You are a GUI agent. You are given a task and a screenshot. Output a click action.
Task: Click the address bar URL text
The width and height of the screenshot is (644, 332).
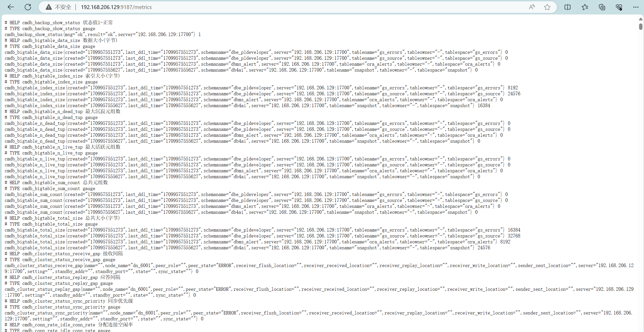point(116,7)
